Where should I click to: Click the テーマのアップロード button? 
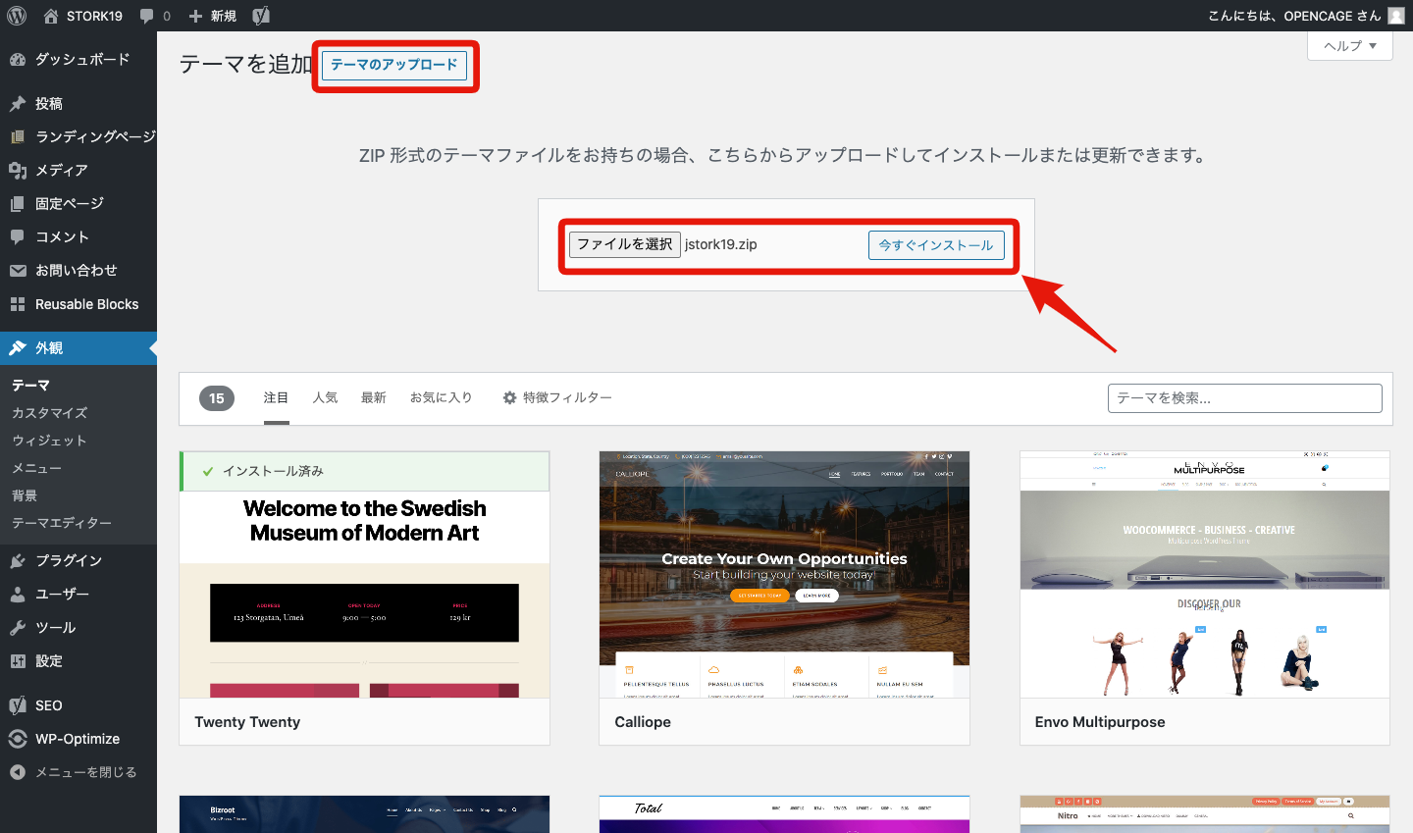point(394,66)
